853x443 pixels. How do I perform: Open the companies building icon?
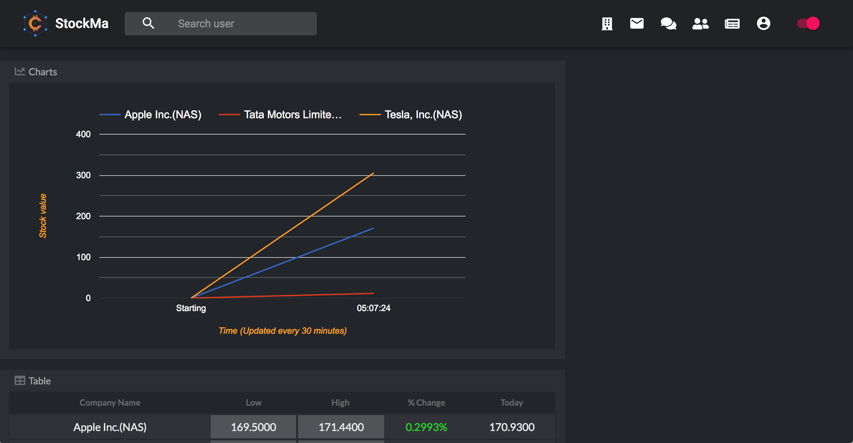tap(607, 24)
